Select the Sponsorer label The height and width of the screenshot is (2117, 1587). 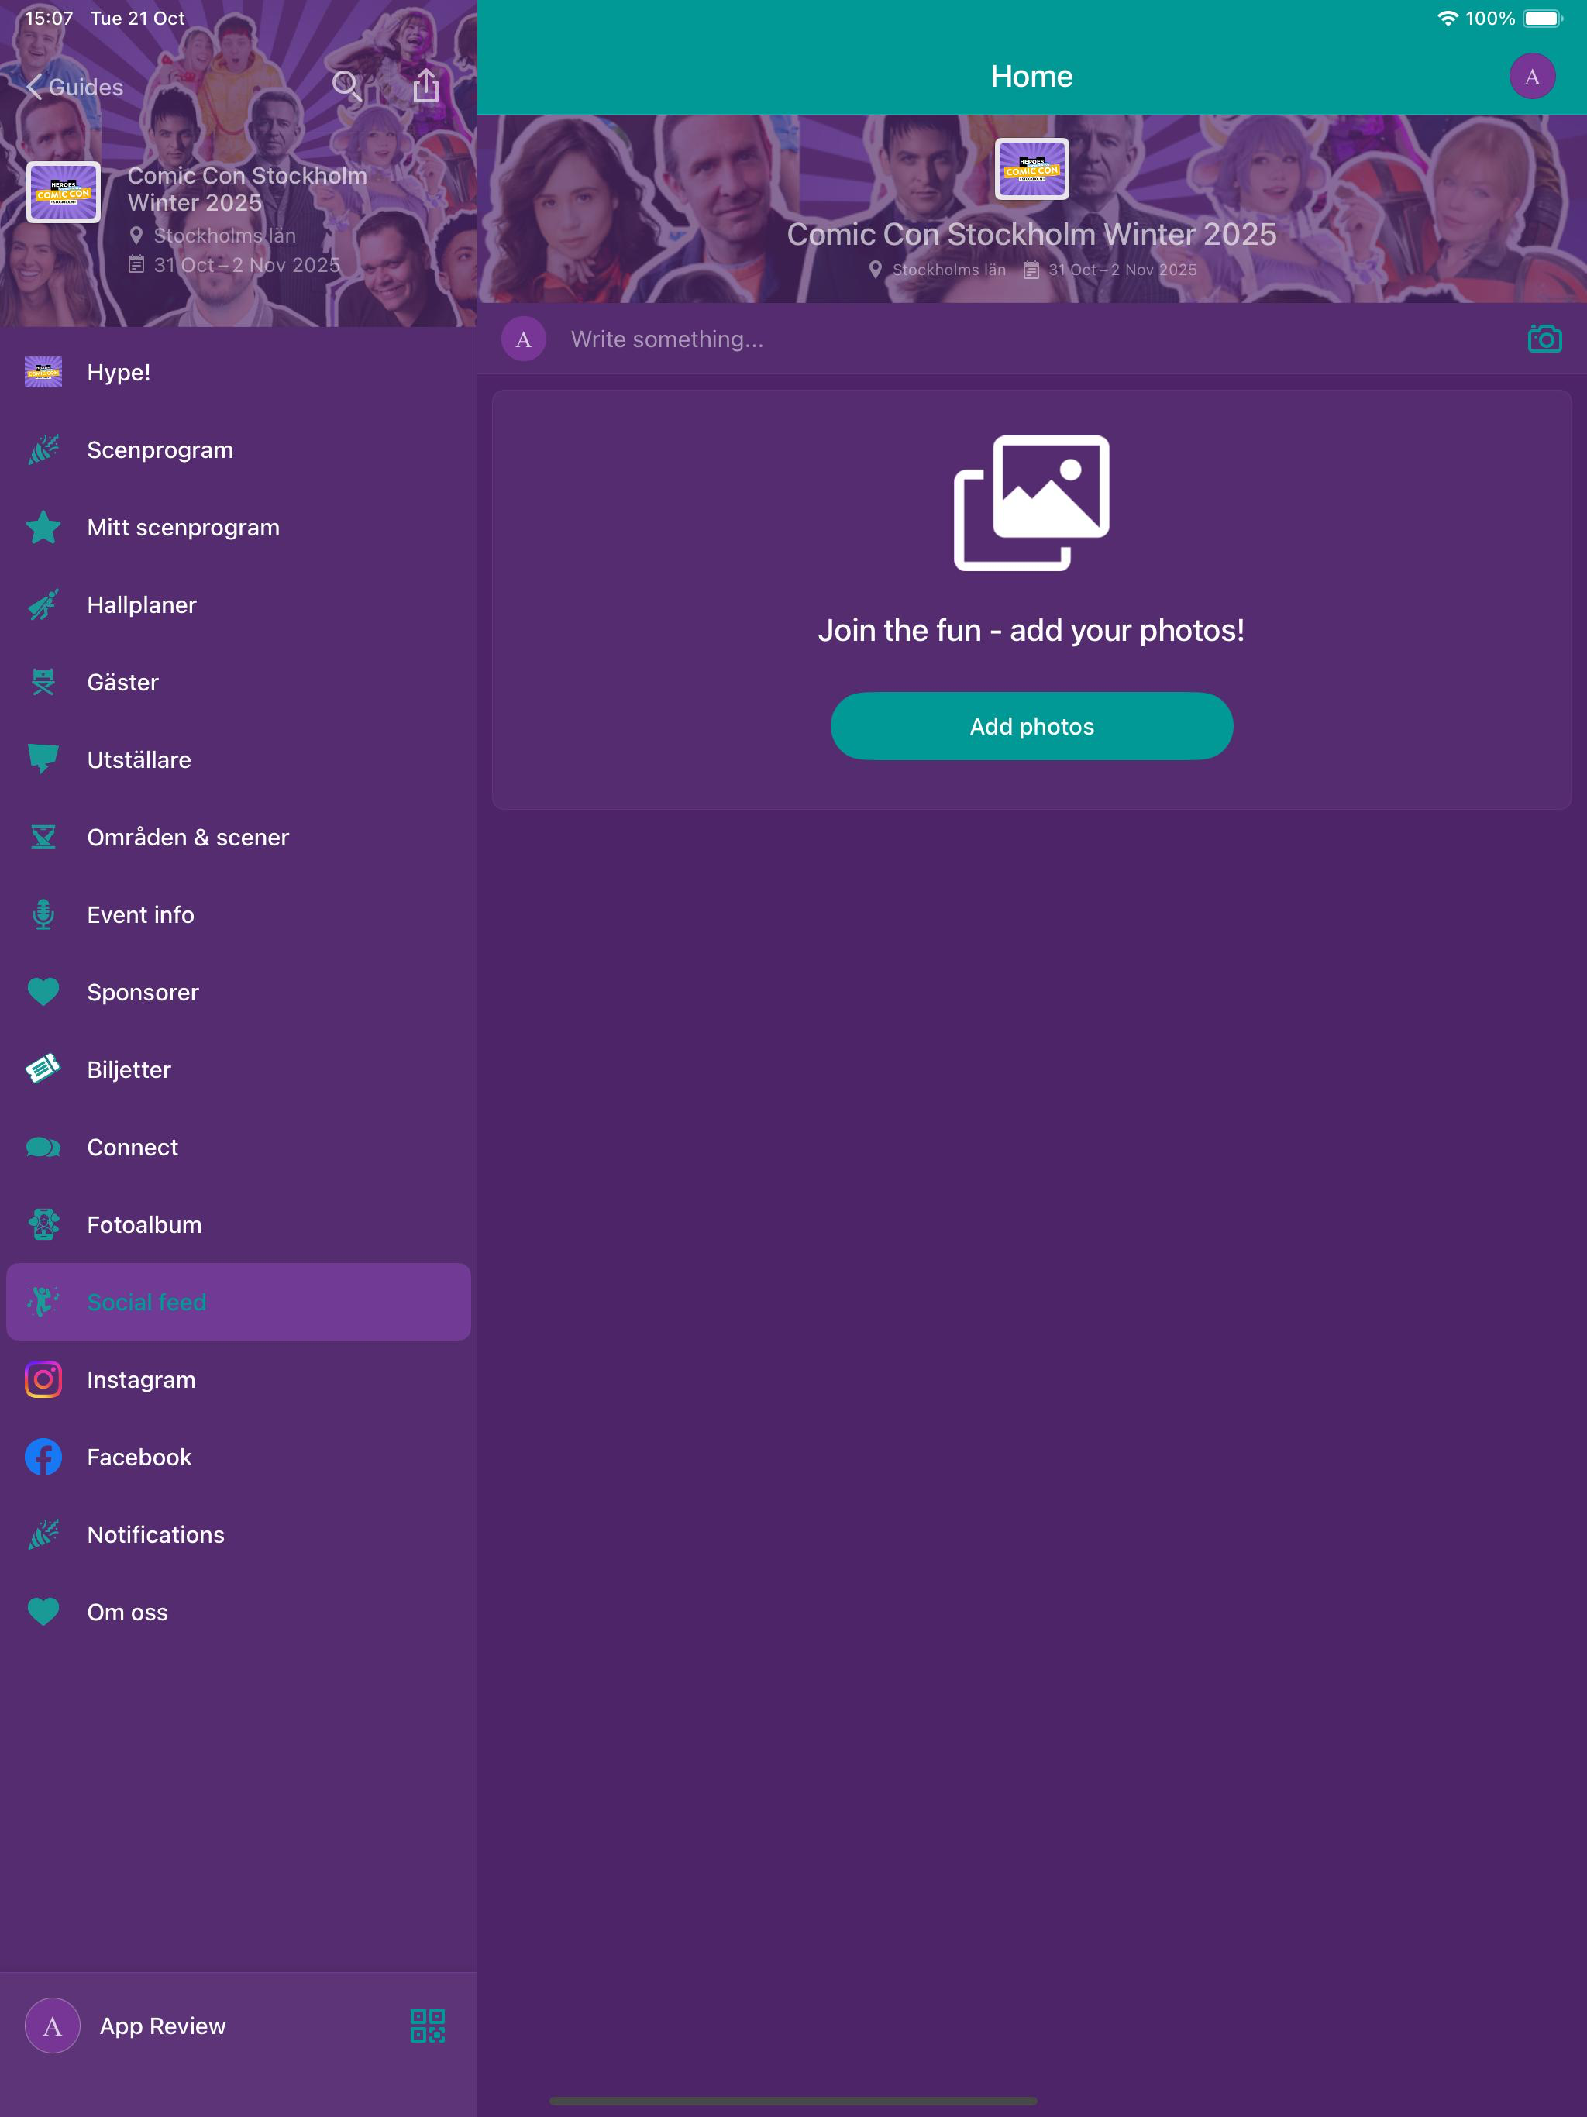pyautogui.click(x=143, y=993)
